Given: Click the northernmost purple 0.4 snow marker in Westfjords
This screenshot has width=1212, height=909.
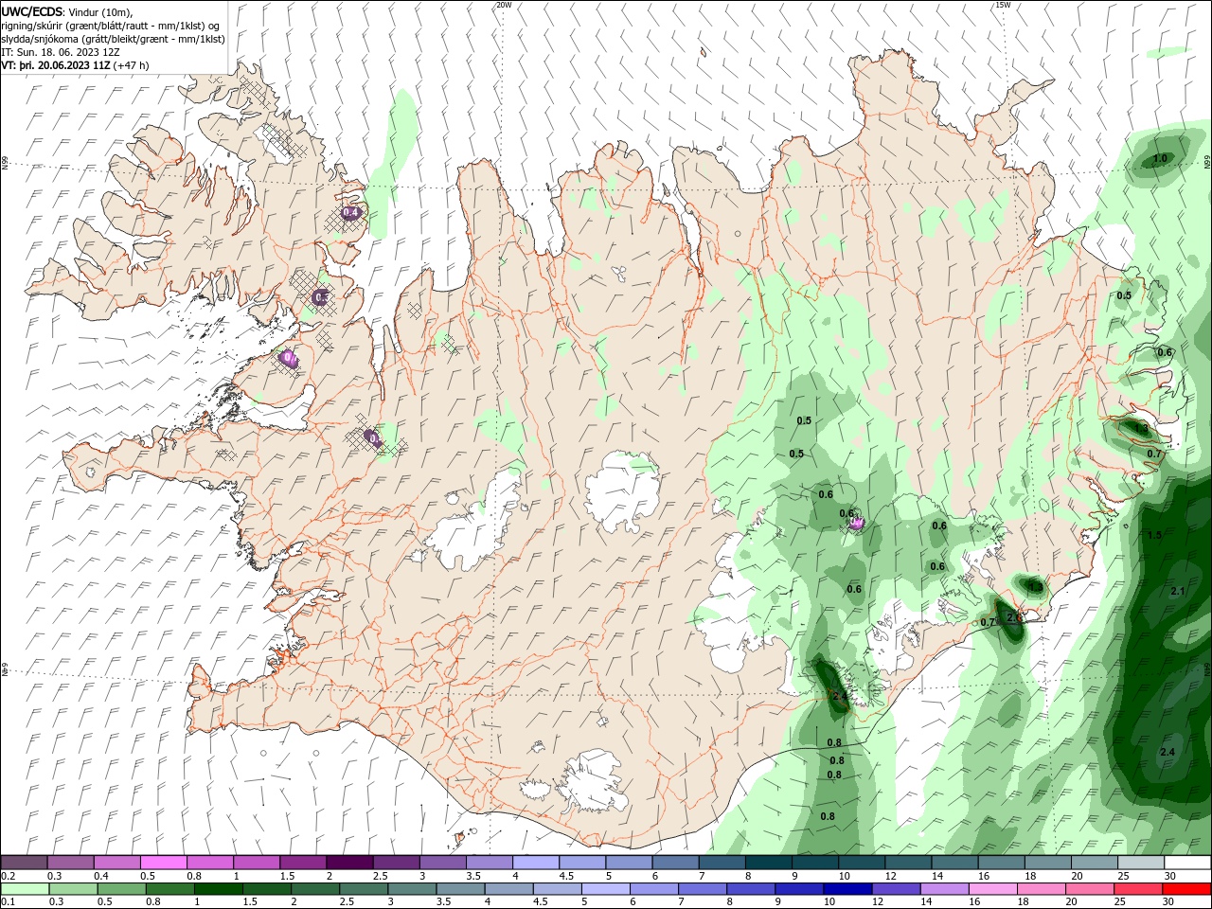Looking at the screenshot, I should (350, 213).
